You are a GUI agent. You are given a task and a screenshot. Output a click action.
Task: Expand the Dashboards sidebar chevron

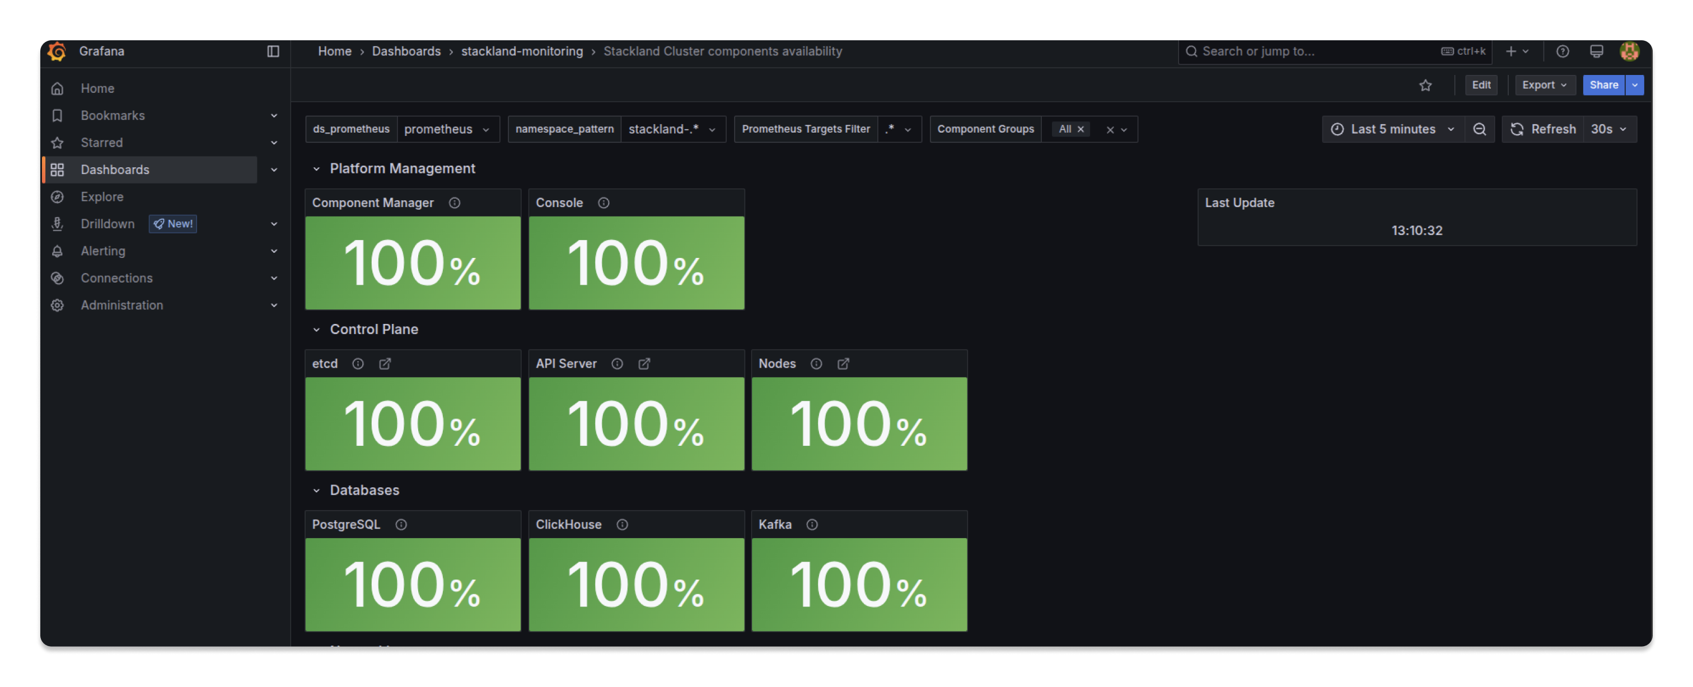(x=274, y=170)
